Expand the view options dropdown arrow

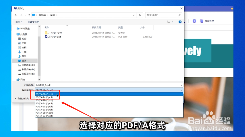click(173, 22)
